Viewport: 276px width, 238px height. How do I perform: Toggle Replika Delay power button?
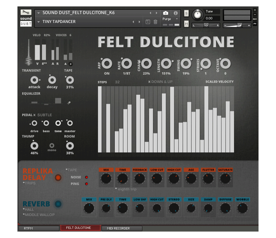pyautogui.click(x=58, y=178)
